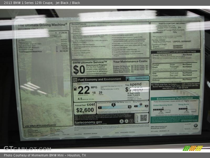
Task: Click the fuel pump icon beside 22 MPG
Action: (76, 89)
